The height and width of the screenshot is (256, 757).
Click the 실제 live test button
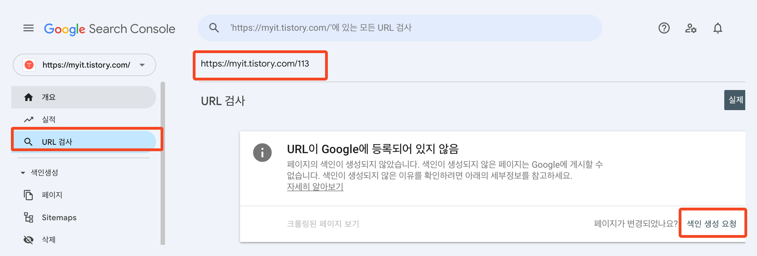(735, 100)
